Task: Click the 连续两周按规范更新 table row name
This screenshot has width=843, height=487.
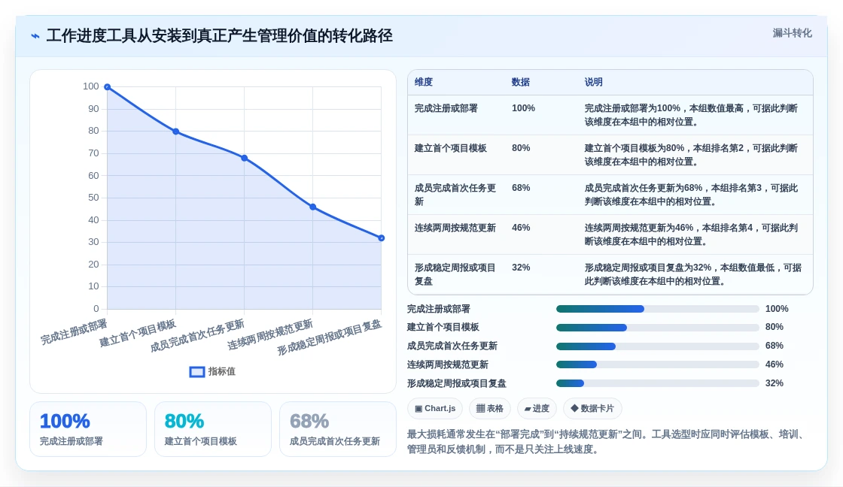Action: click(x=455, y=228)
